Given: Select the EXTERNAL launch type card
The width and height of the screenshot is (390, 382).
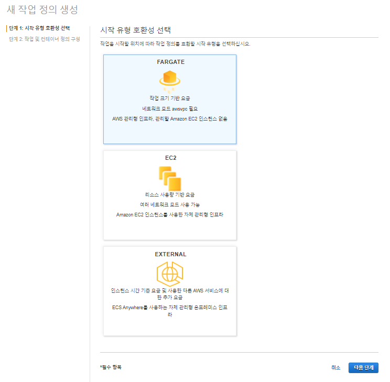Looking at the screenshot, I should [x=170, y=291].
